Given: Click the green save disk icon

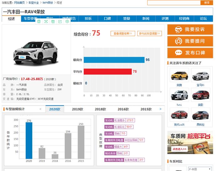Looking at the screenshot, I should (x=53, y=22).
